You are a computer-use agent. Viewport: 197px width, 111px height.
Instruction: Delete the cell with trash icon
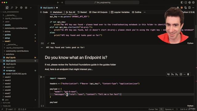(188, 74)
